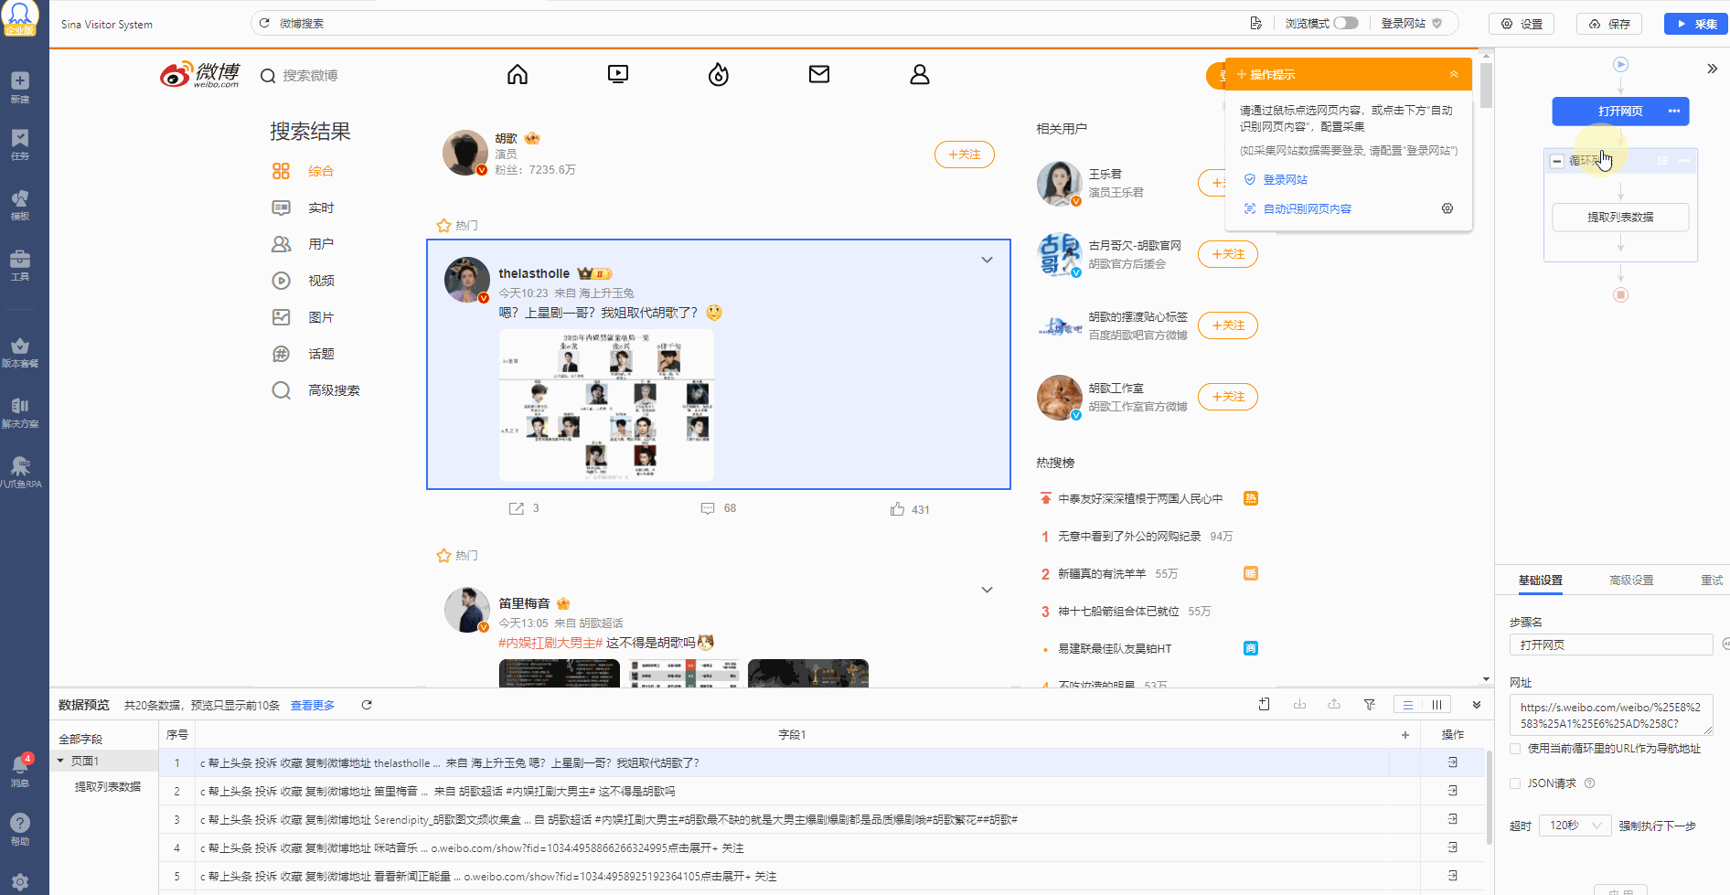Go to Weibo home icon
The height and width of the screenshot is (895, 1730).
pyautogui.click(x=518, y=74)
